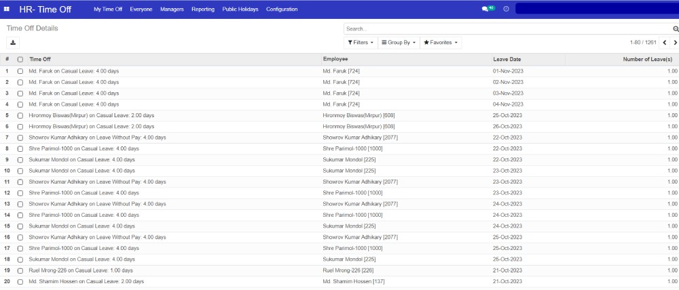
Task: Click row 13 employee Showrov Kumar Adhikary [2077]
Action: click(361, 204)
